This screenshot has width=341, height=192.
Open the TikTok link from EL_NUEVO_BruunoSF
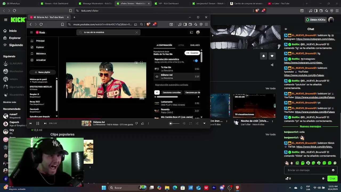(x=314, y=147)
